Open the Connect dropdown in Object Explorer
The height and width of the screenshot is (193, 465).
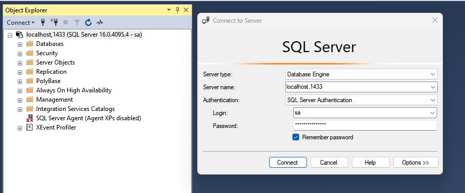coord(21,23)
